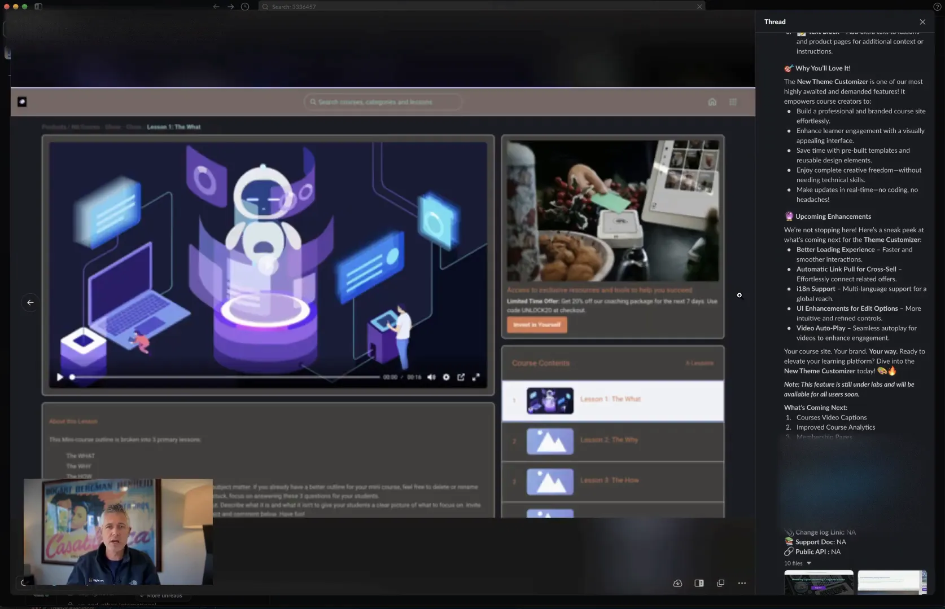Clear the search field text

tap(699, 7)
